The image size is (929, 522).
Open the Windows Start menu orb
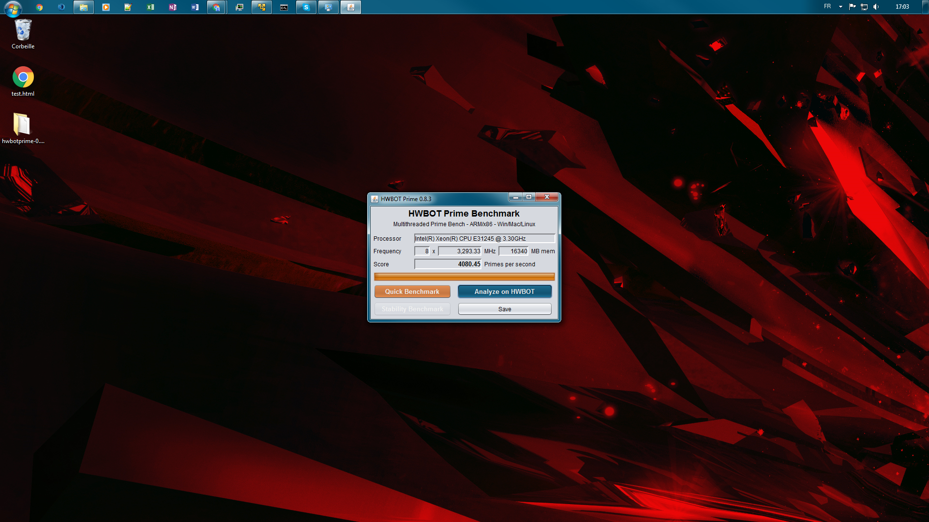13,8
